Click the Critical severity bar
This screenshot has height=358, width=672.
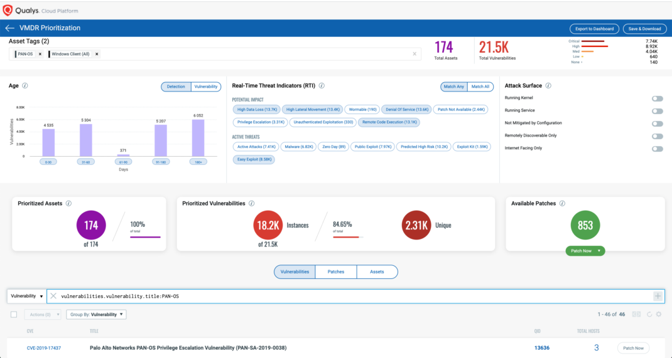point(593,41)
